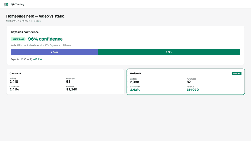The width and height of the screenshot is (251, 141).
Task: Click the 'Bayesian confidence' heading
Action: 25,32
